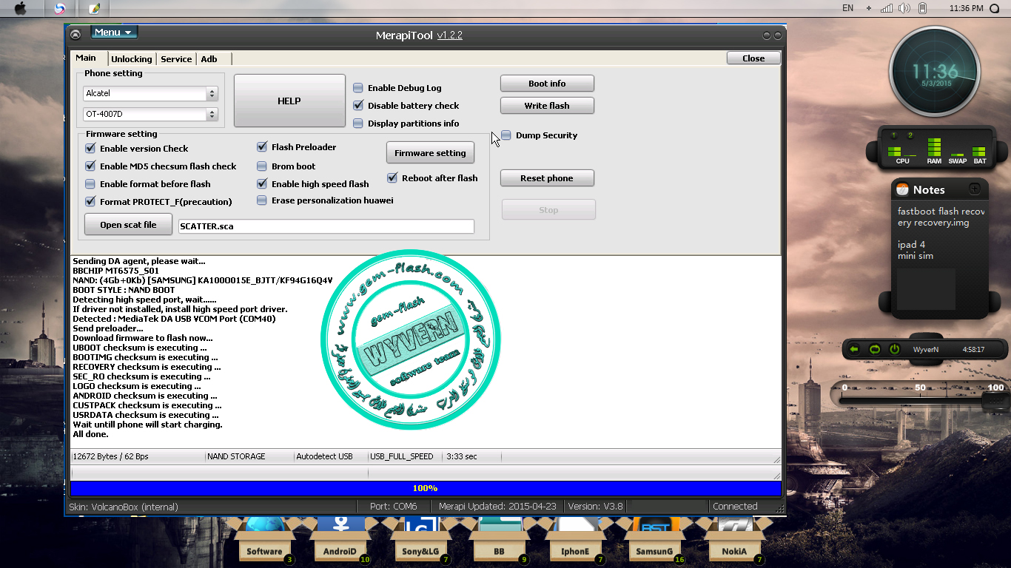The width and height of the screenshot is (1011, 568).
Task: Switch to the Unlocking tab
Action: [x=132, y=59]
